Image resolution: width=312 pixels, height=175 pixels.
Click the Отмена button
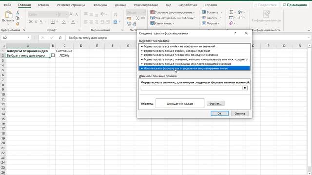(240, 113)
